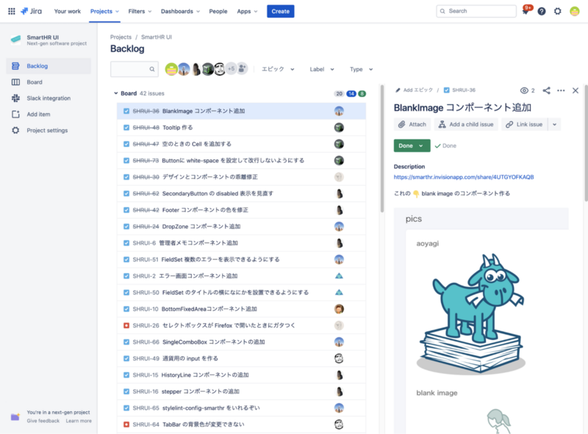Click the Add a child issue button

466,124
